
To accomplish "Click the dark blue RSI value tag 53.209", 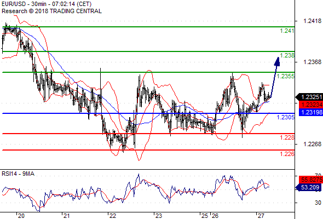I will [x=308, y=187].
